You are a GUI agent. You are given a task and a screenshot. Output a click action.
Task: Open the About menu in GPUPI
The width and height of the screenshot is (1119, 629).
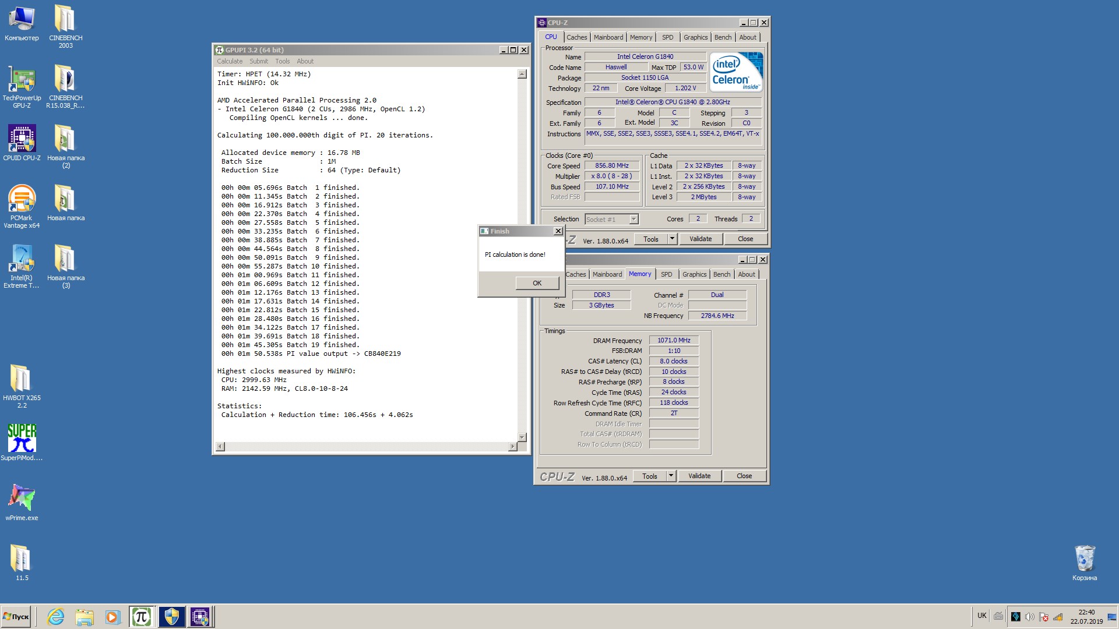click(x=305, y=61)
